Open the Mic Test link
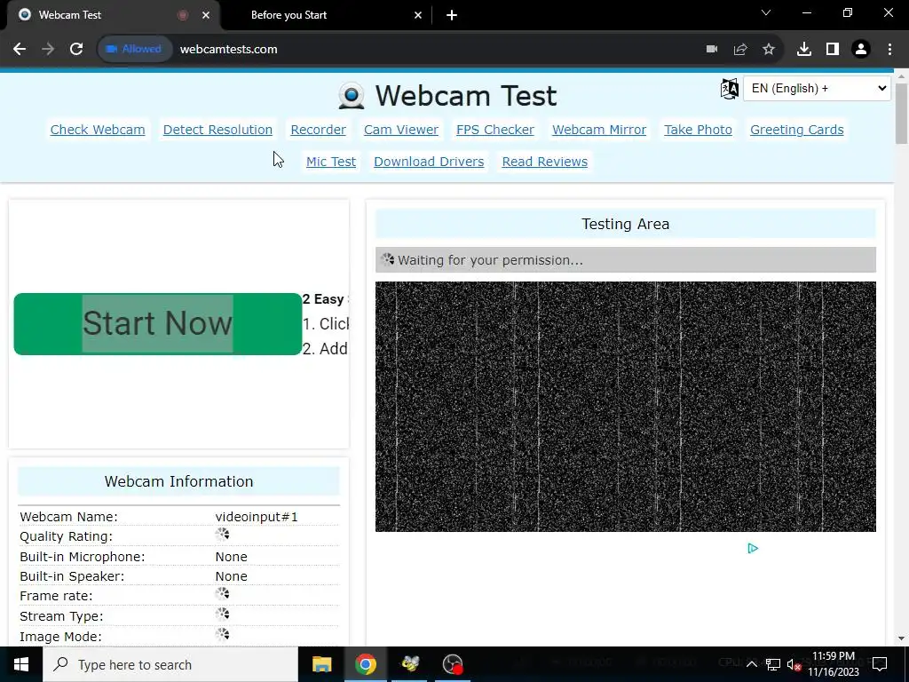 pos(331,162)
